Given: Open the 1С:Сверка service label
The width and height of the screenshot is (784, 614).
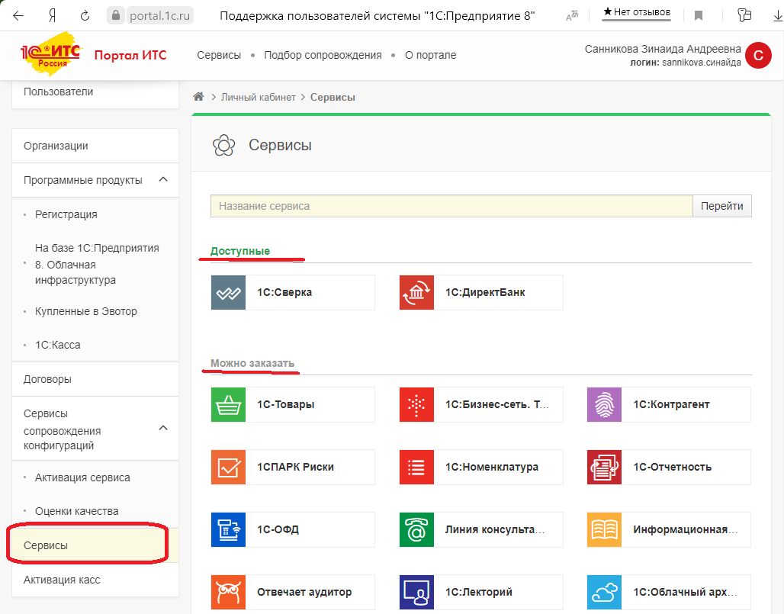Looking at the screenshot, I should tap(284, 292).
